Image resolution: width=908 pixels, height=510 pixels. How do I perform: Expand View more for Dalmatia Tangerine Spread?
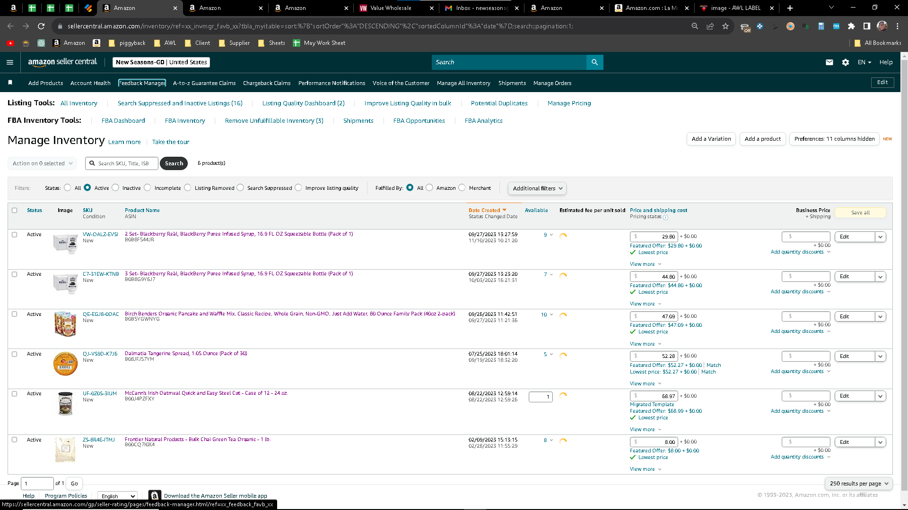pos(646,384)
